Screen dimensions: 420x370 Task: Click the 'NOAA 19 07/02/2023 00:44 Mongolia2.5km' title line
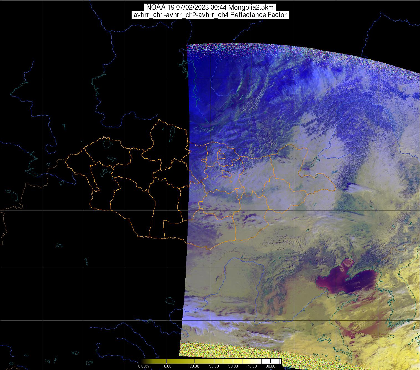210,7
